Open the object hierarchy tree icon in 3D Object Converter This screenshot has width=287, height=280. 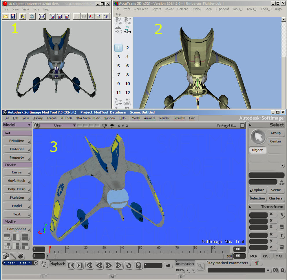coord(23,17)
